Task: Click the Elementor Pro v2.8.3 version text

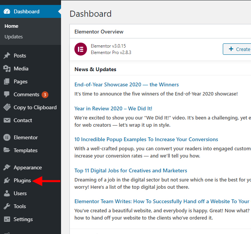Action: (111, 53)
